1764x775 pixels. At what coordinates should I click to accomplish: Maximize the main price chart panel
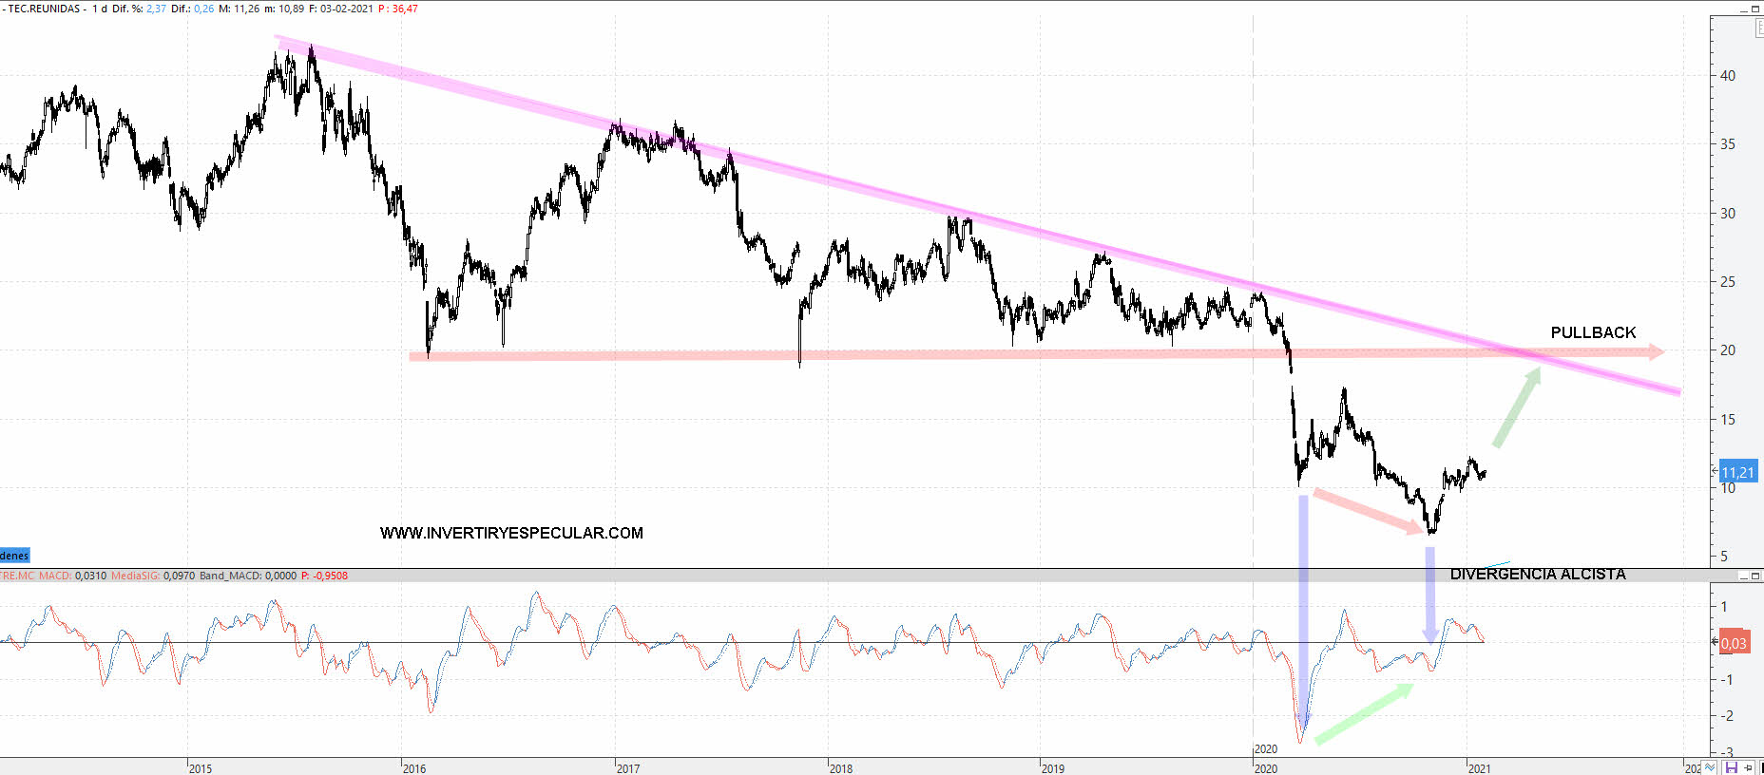(x=1755, y=9)
